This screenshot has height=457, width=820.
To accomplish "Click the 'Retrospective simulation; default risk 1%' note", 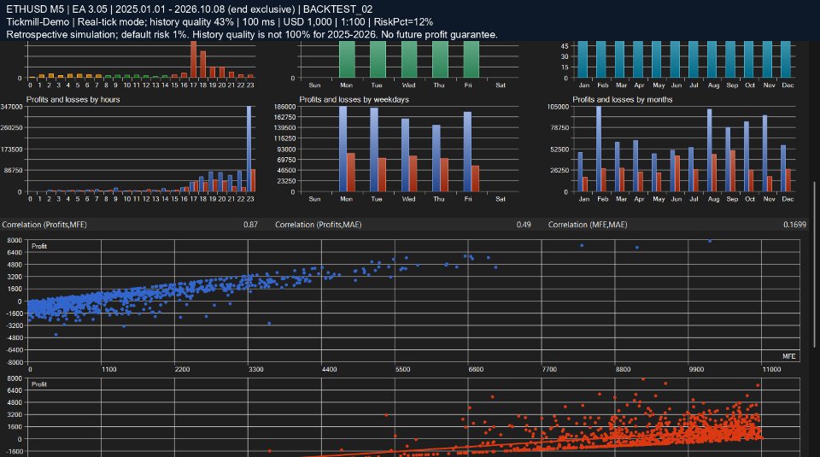I will (x=251, y=34).
